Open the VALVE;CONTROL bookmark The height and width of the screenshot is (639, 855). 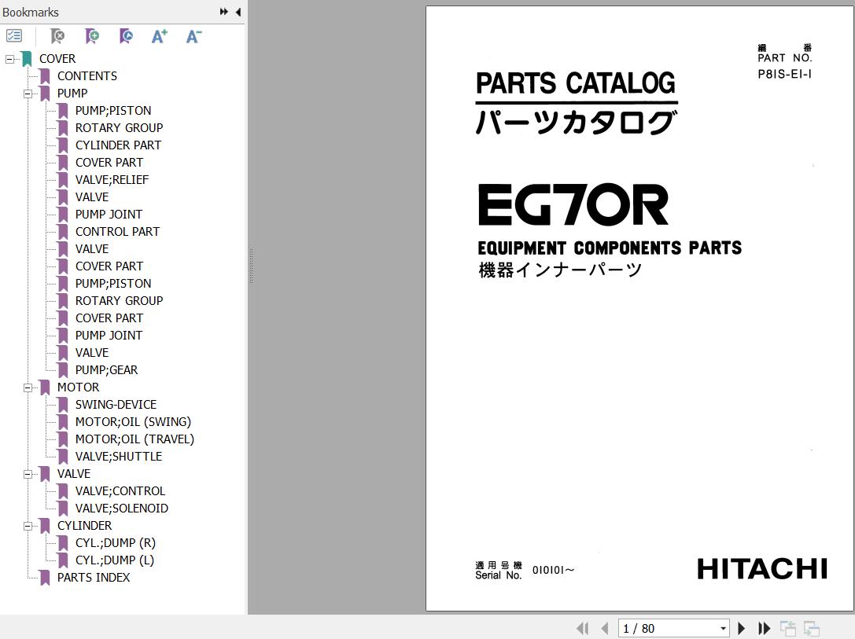tap(120, 490)
